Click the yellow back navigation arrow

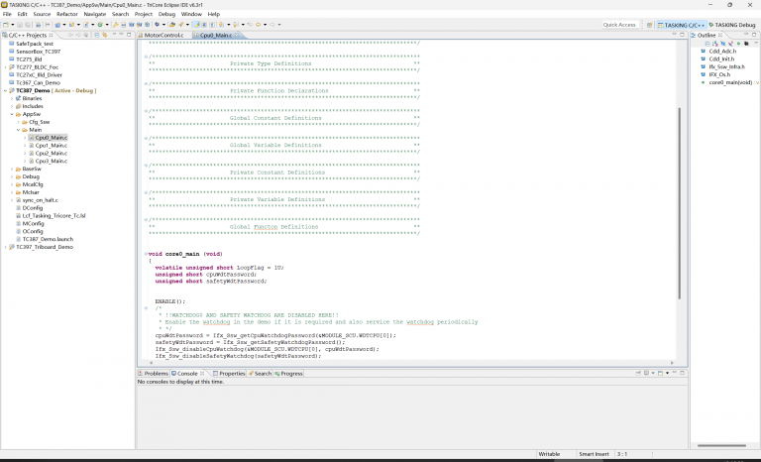click(259, 25)
